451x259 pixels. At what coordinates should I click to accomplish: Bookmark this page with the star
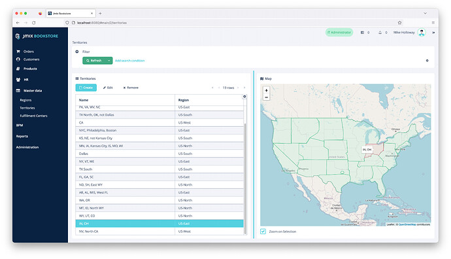click(x=399, y=23)
